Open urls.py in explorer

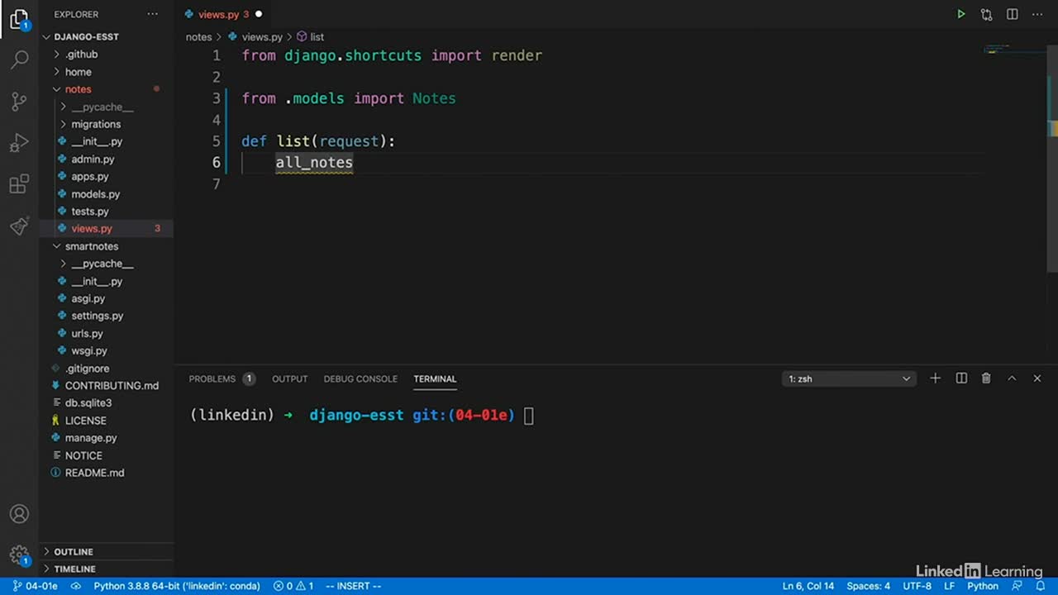[87, 333]
